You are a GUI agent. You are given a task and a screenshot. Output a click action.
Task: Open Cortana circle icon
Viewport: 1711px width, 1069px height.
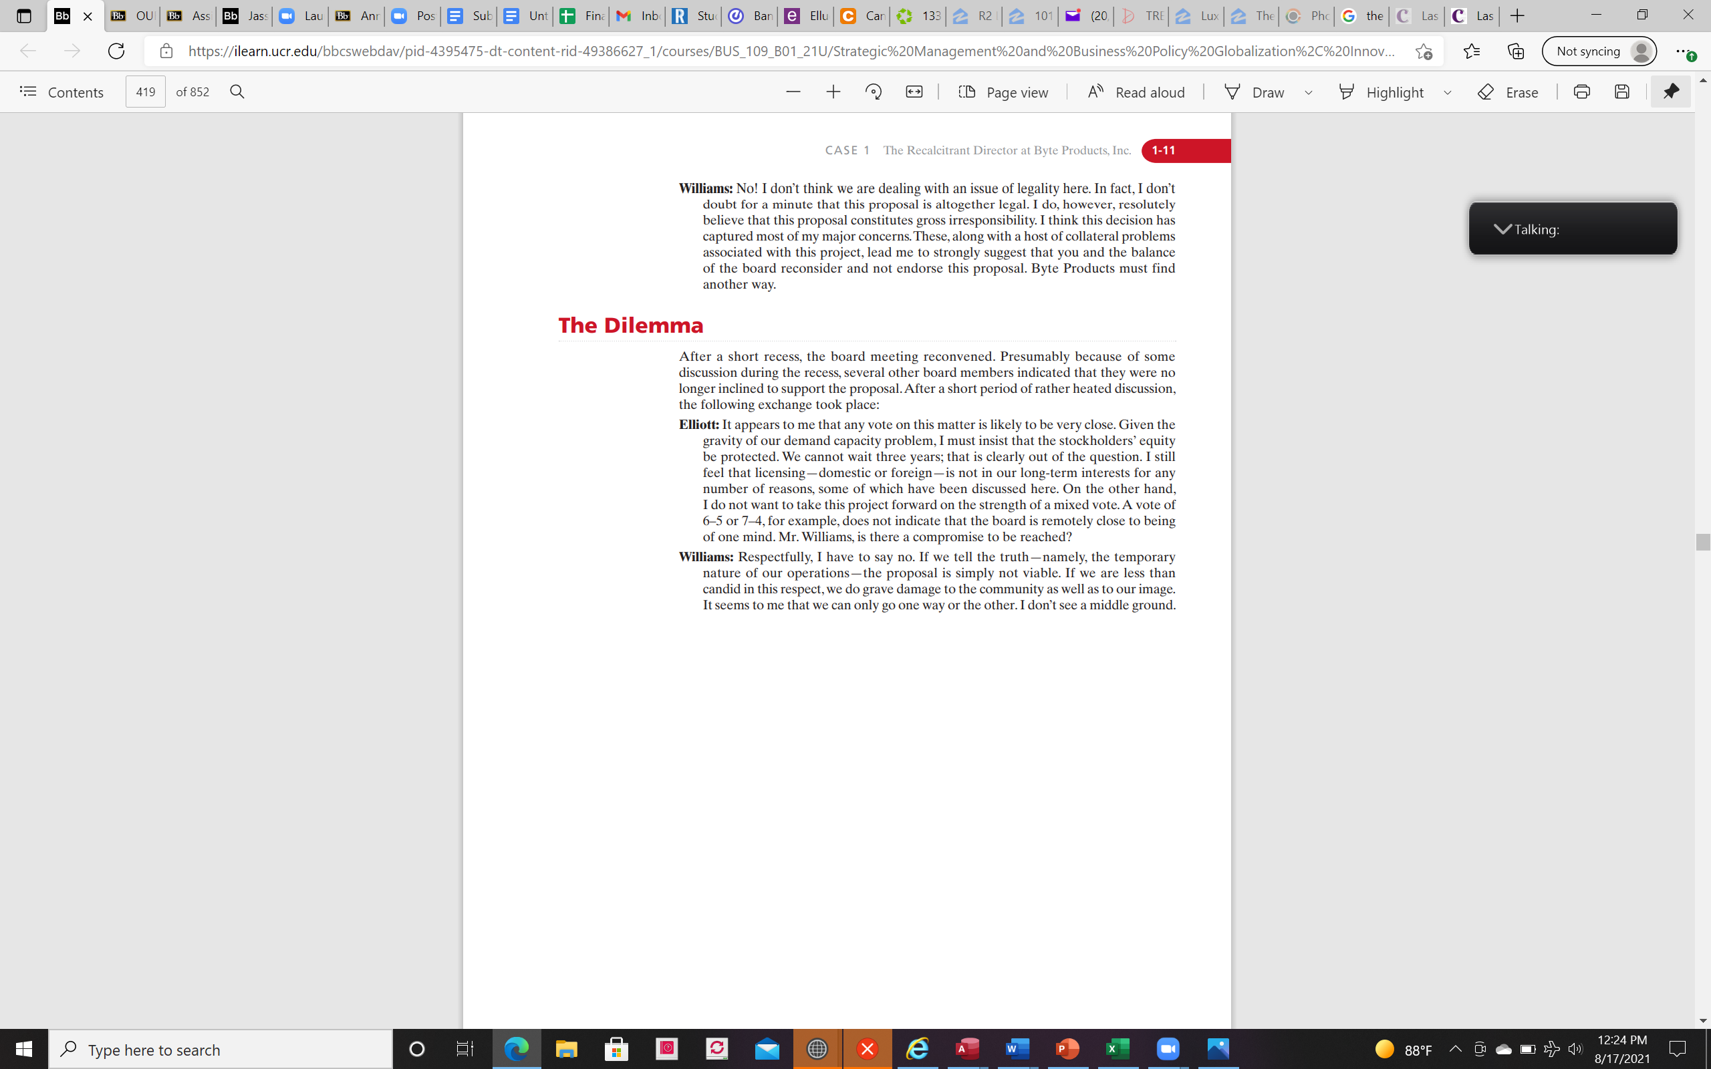417,1049
